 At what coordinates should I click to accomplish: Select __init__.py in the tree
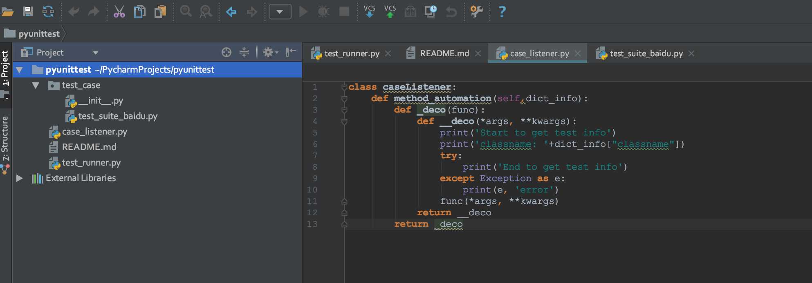pos(94,101)
